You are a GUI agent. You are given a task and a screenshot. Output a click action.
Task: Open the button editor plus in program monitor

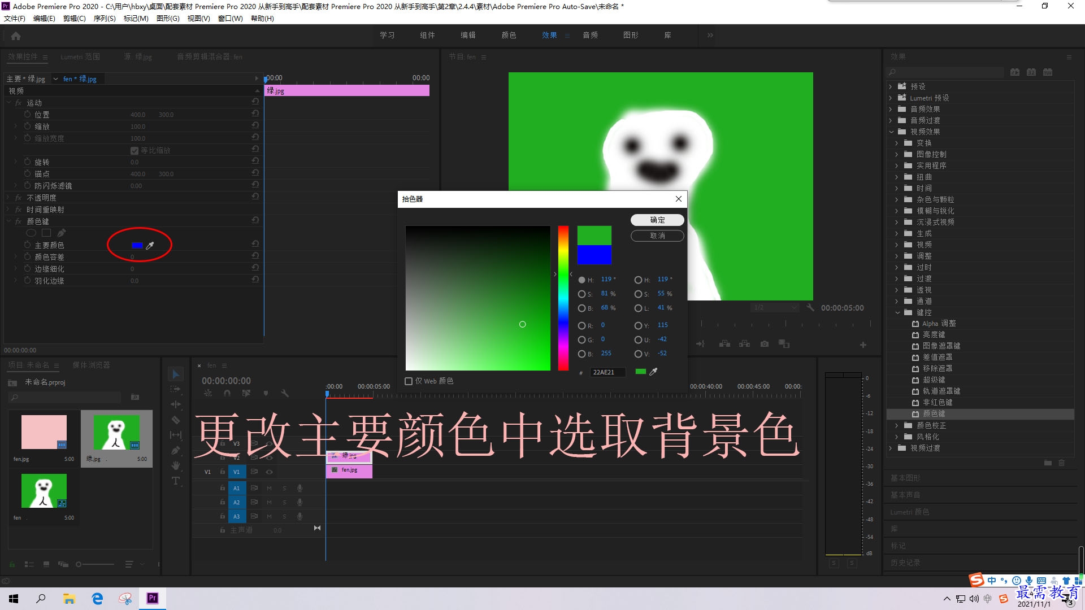(863, 345)
